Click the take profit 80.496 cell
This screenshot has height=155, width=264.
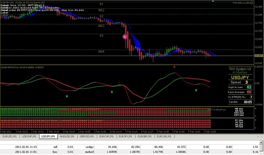pos(158,147)
